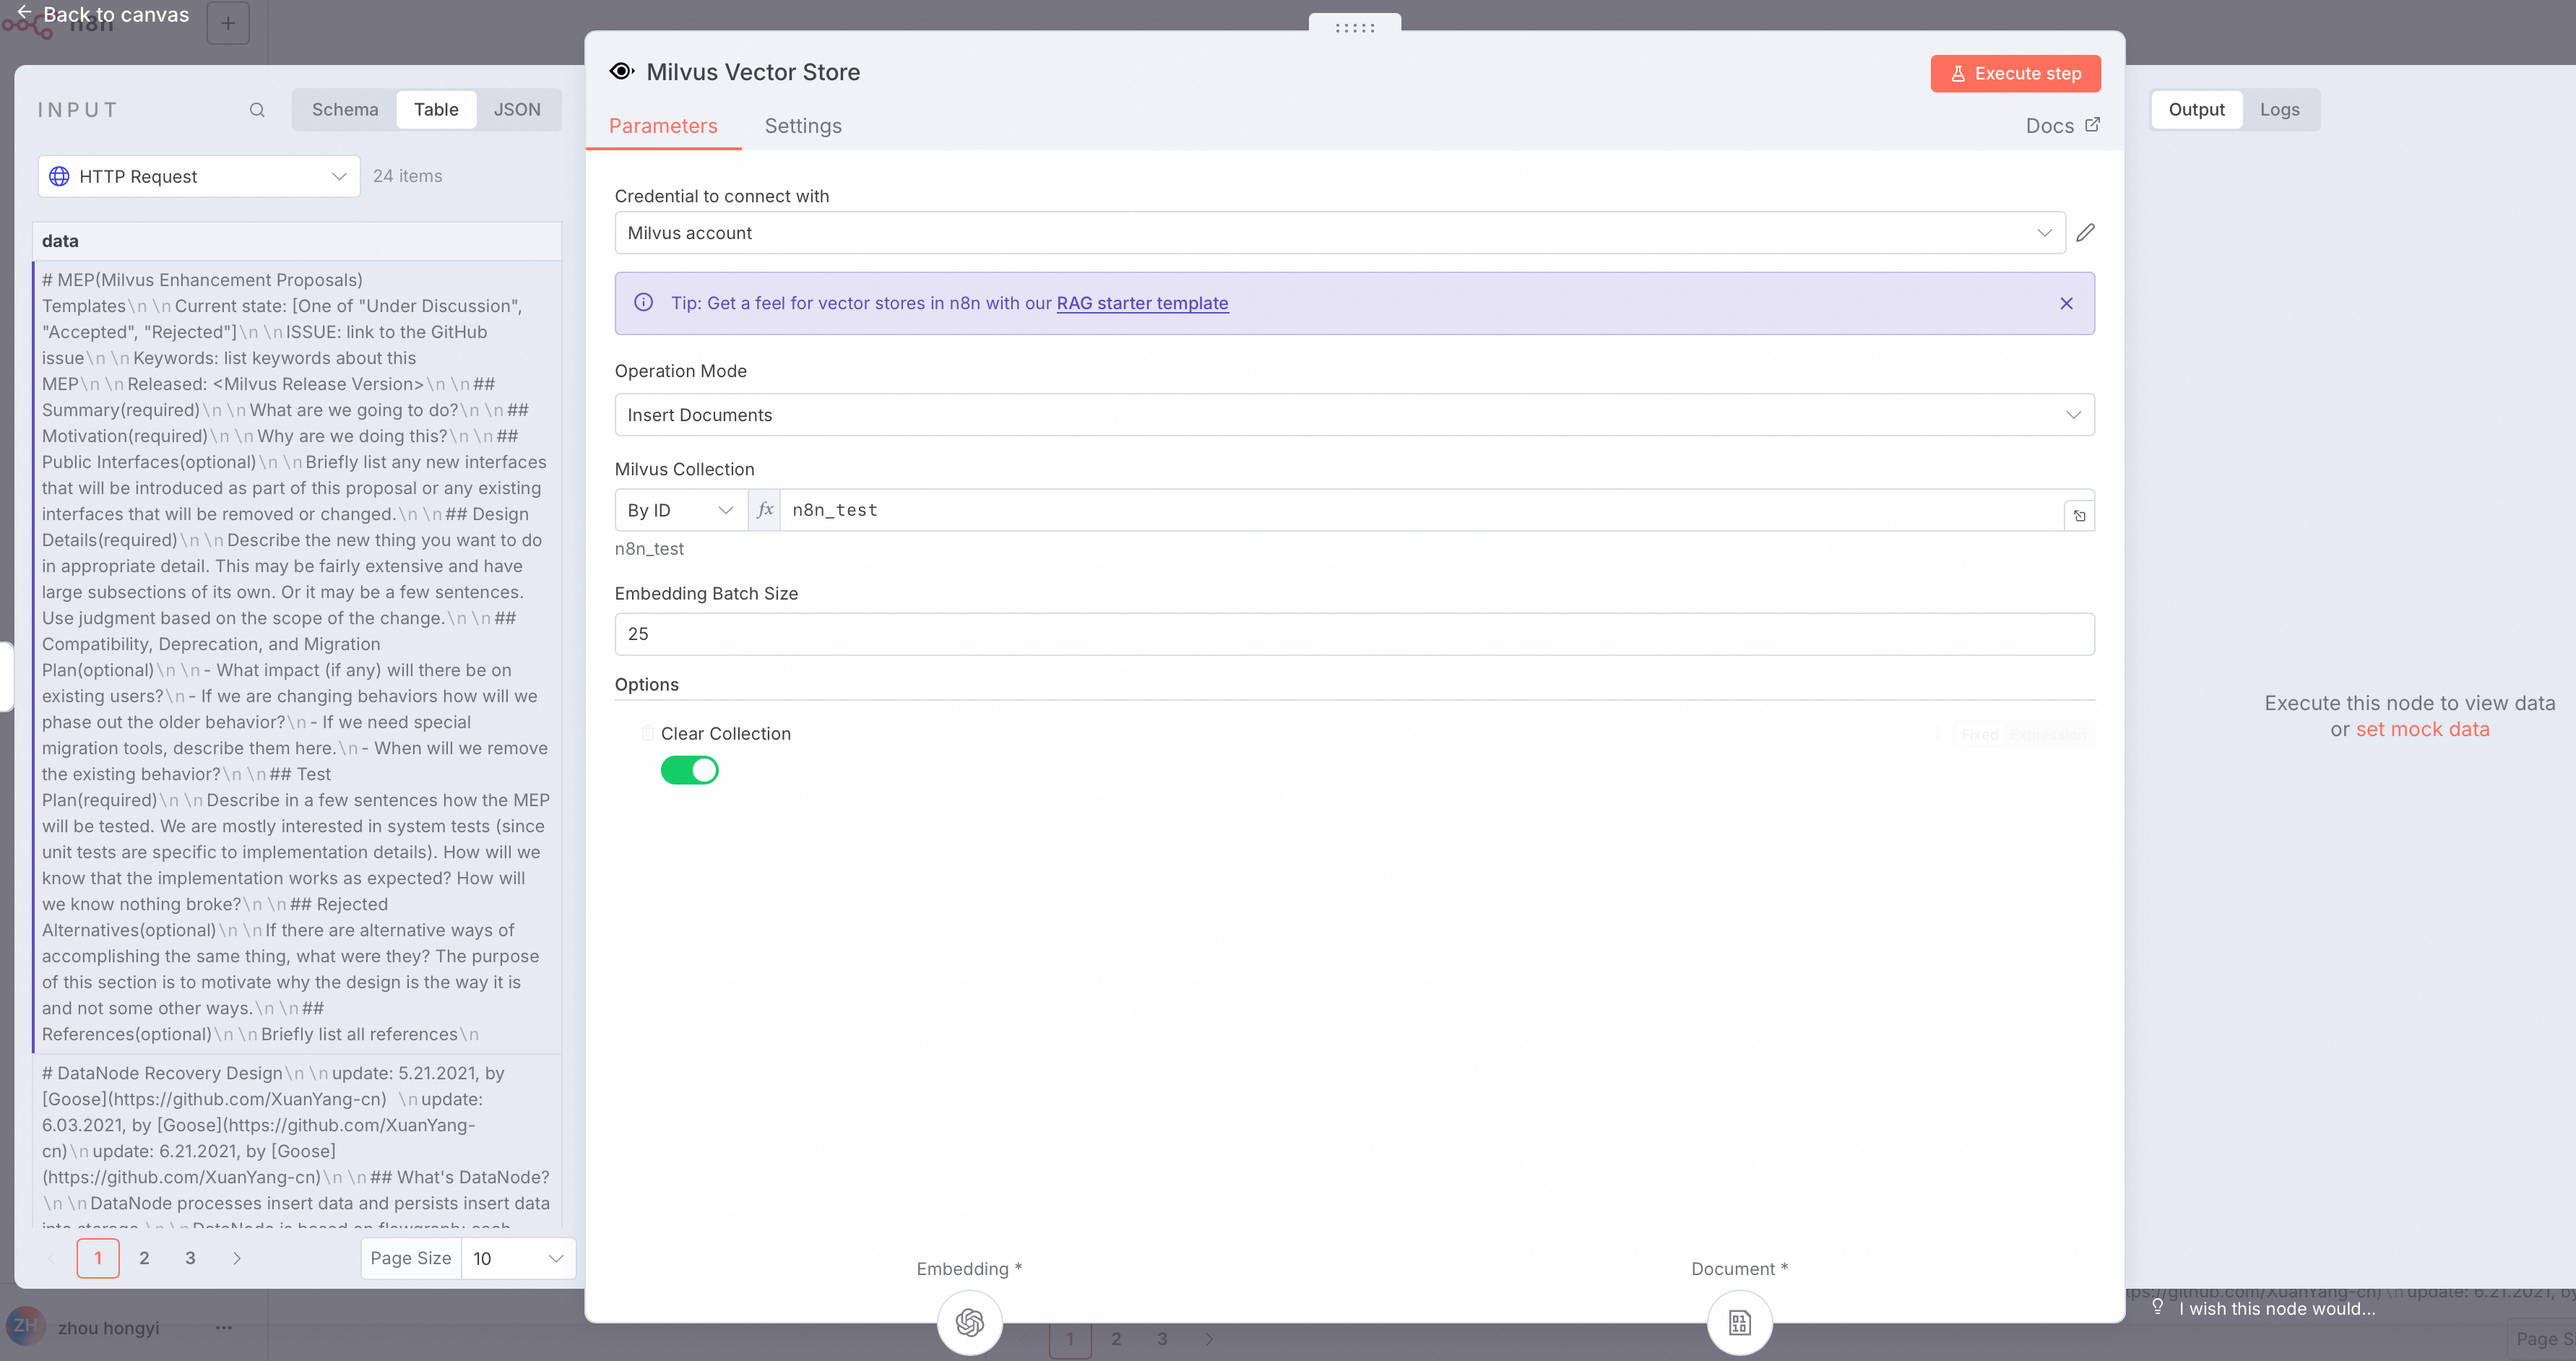Screen dimensions: 2576x1361
Task: Switch to the Logs tab
Action: click(2281, 109)
